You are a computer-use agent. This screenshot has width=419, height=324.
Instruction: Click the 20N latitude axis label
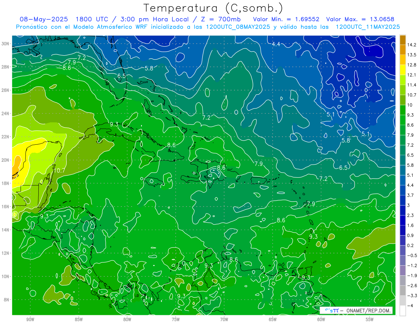(5, 160)
